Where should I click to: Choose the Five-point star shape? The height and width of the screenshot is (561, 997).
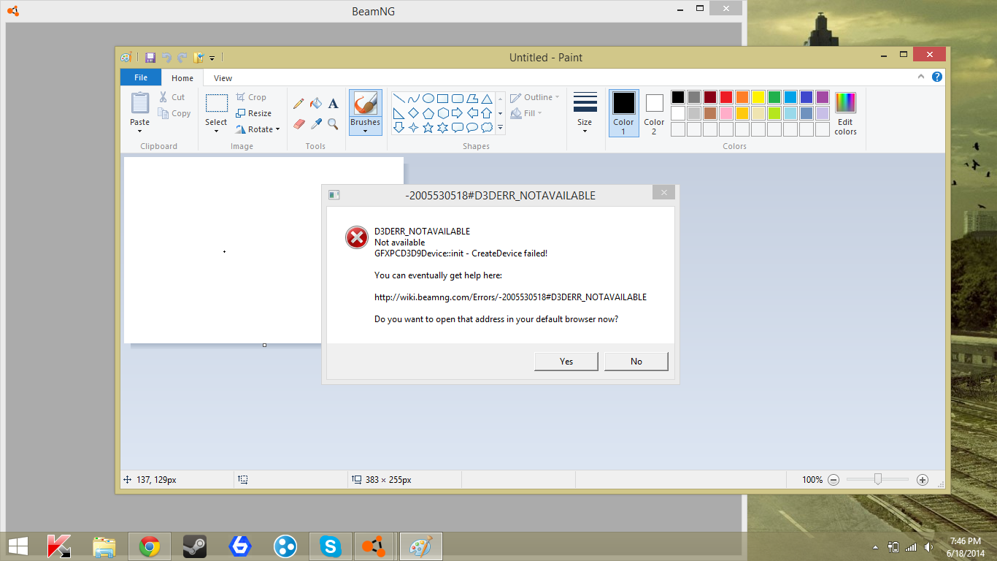[x=428, y=128]
